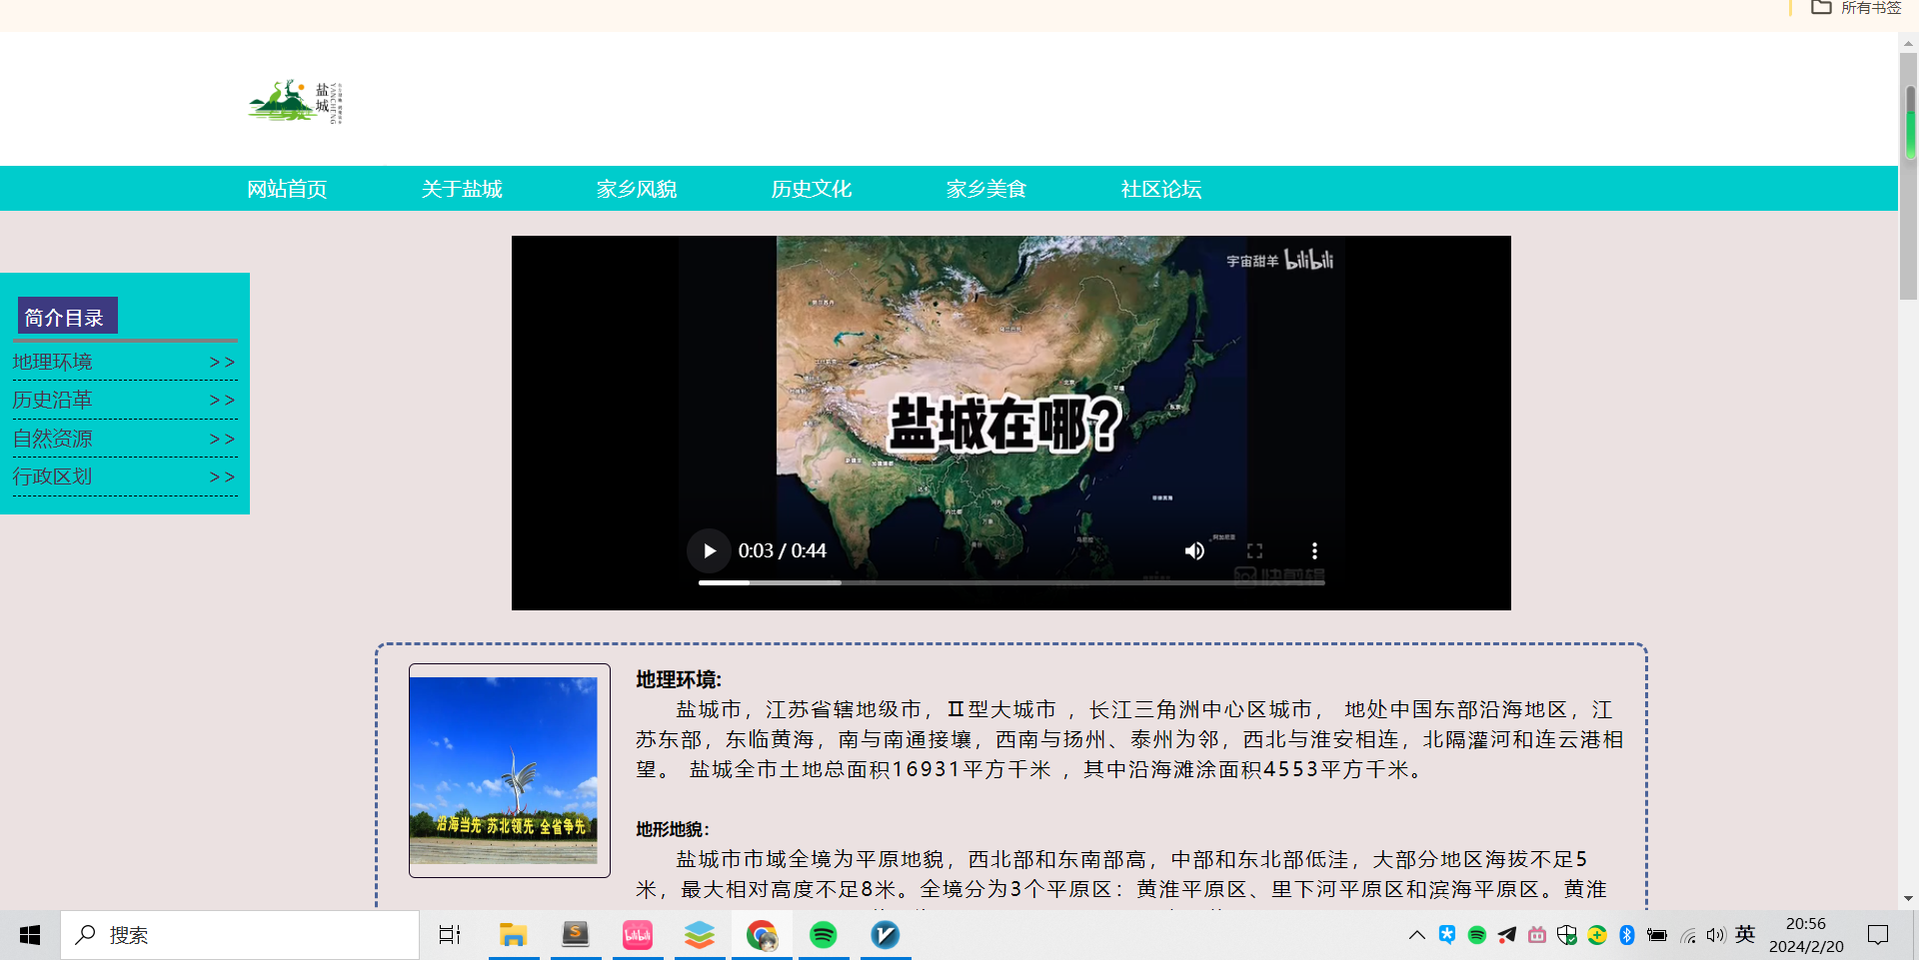Open video three-dot more options menu
Screen dimensions: 1919x960
[x=1314, y=550]
